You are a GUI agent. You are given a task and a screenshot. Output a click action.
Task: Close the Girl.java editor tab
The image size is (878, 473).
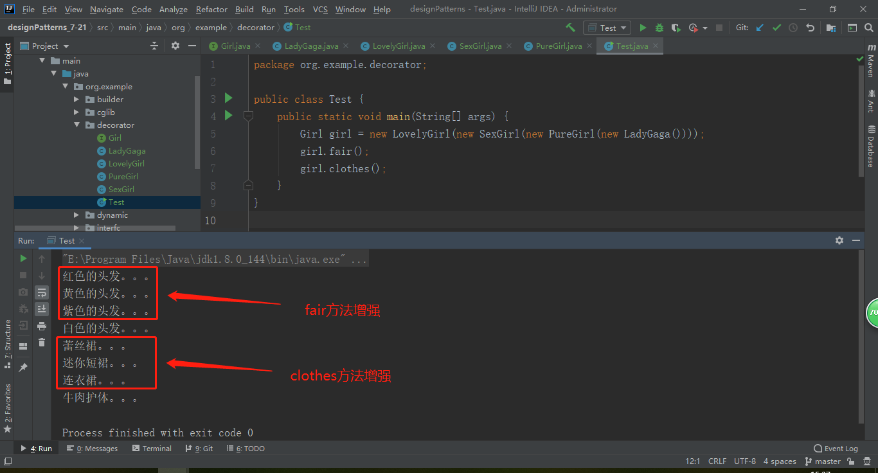[x=257, y=46]
